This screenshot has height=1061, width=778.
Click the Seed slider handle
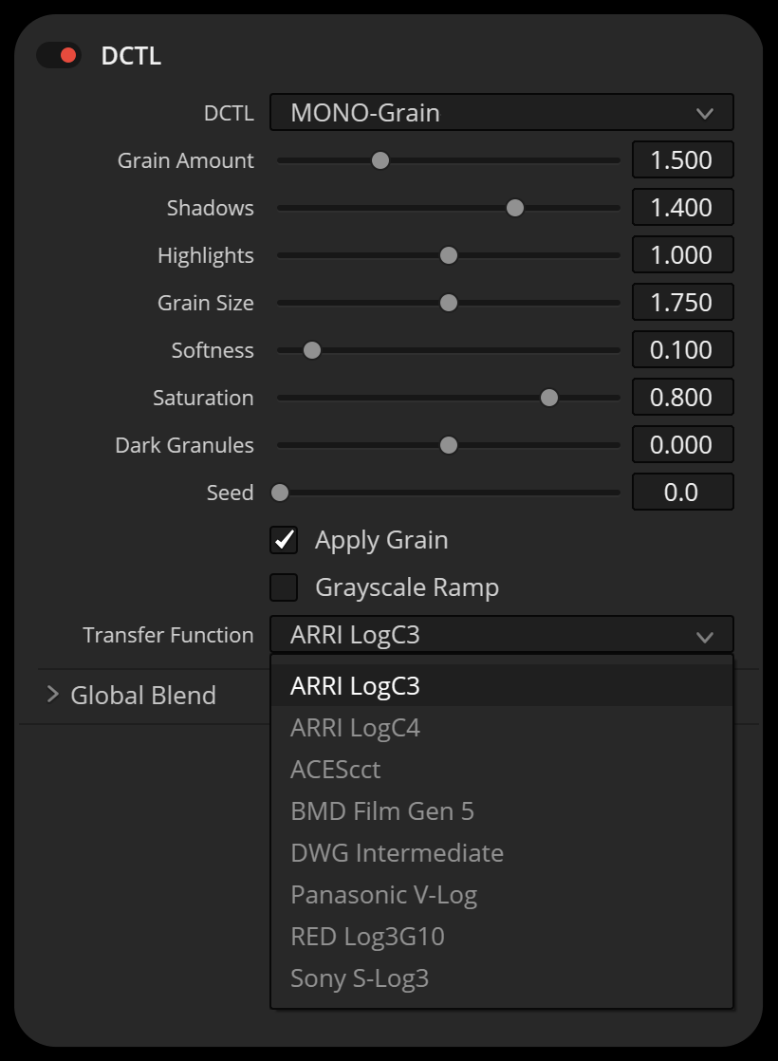(280, 493)
